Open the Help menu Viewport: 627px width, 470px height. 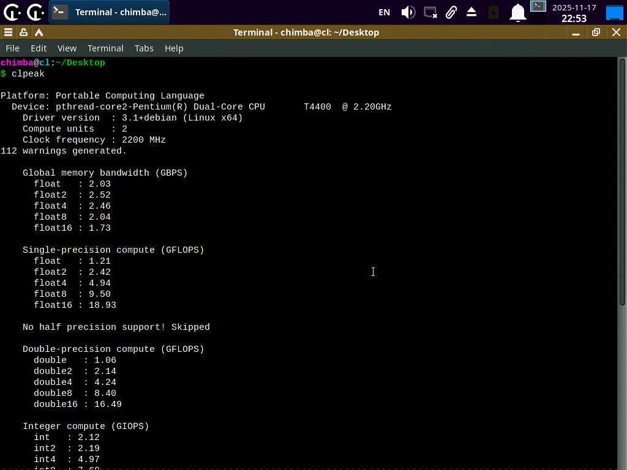coord(174,48)
